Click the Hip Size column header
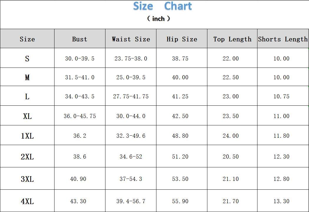 [182, 39]
